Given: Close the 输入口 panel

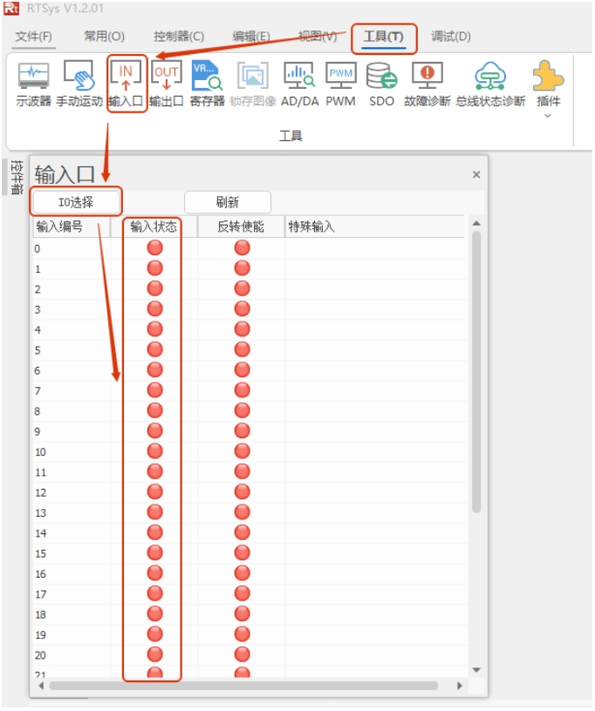Looking at the screenshot, I should (x=476, y=174).
